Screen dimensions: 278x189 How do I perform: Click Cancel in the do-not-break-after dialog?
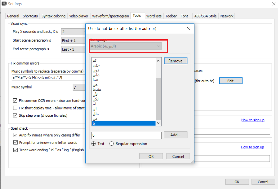point(178,156)
